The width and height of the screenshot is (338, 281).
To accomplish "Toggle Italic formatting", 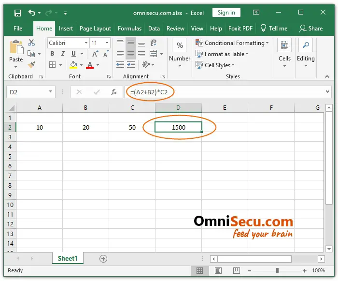I will (x=63, y=54).
